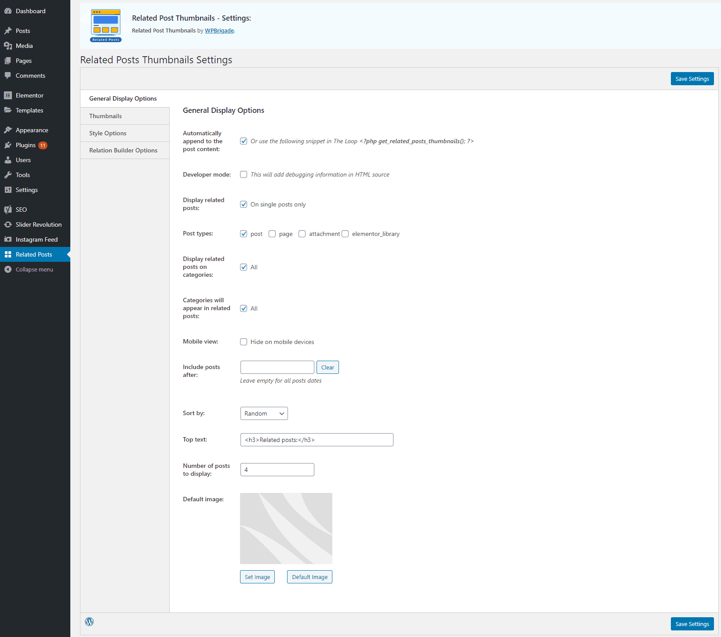721x637 pixels.
Task: Click the default image thumbnail preview
Action: click(286, 528)
